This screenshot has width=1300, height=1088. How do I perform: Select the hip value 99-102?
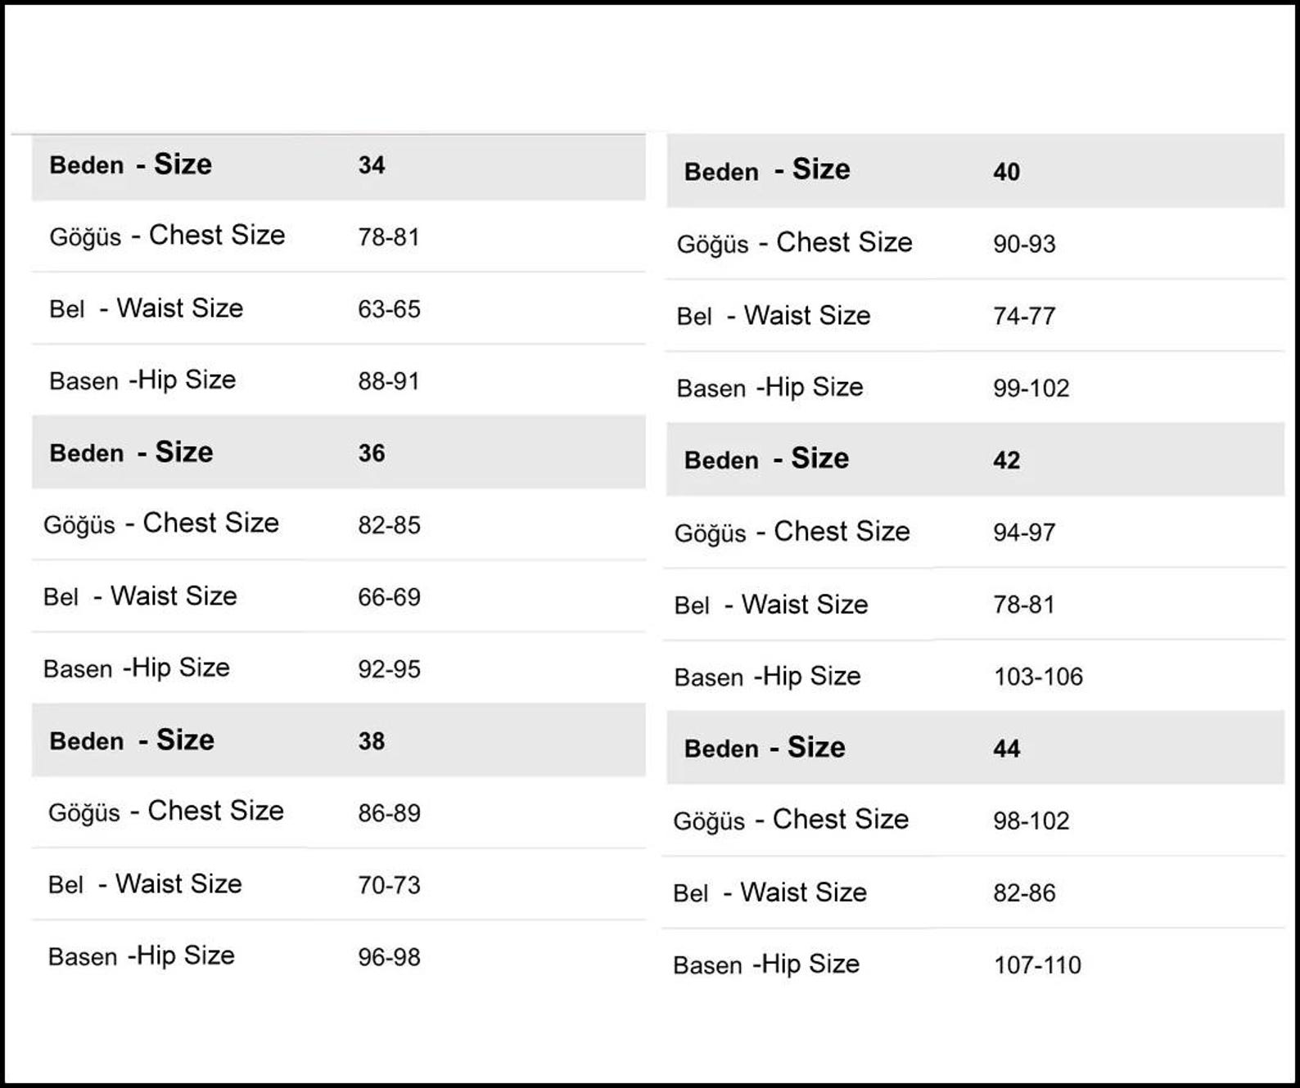coord(1031,388)
